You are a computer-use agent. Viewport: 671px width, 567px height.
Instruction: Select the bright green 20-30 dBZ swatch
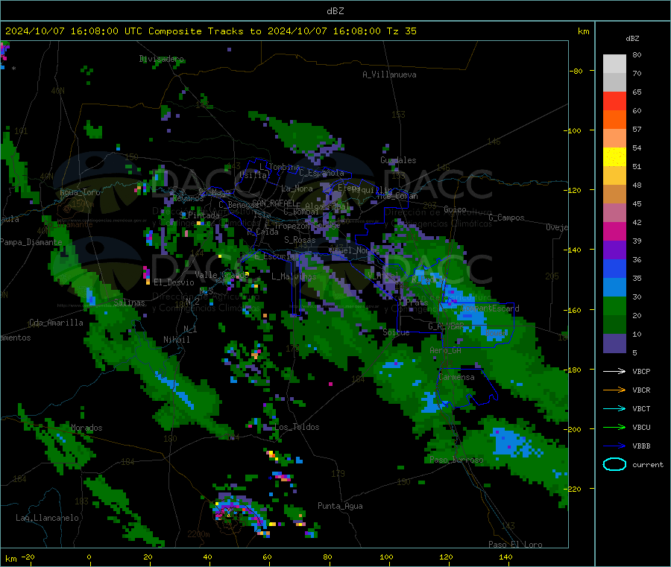pos(614,305)
